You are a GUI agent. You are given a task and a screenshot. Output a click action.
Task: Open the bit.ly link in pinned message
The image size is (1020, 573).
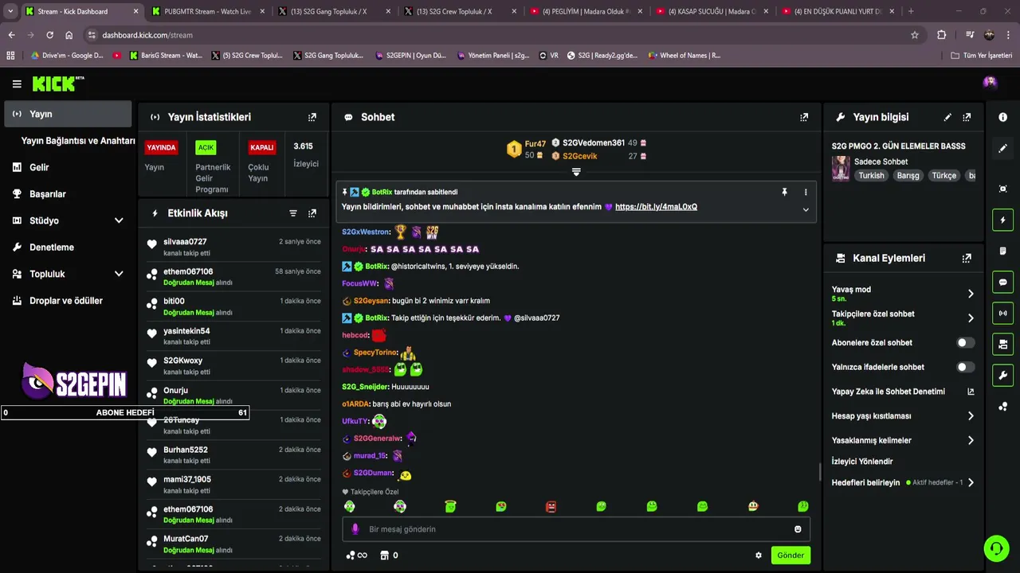656,207
